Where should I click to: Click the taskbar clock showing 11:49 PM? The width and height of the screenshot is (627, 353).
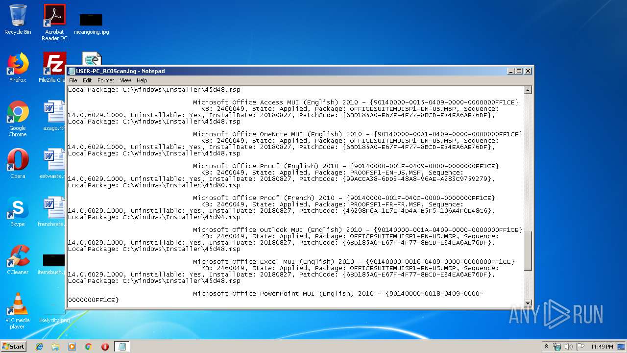click(602, 347)
